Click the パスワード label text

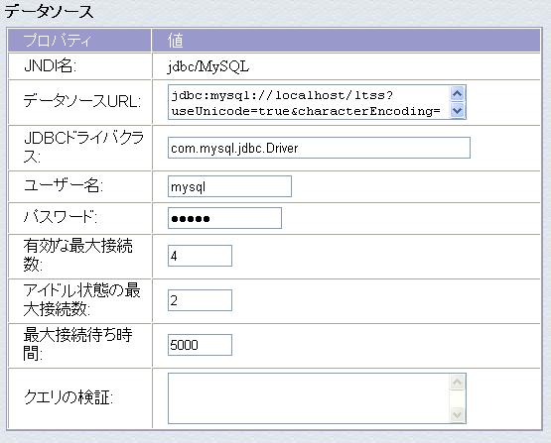[61, 217]
